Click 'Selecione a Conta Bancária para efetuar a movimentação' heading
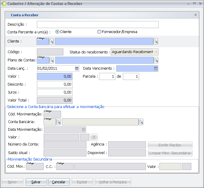 [x=56, y=107]
